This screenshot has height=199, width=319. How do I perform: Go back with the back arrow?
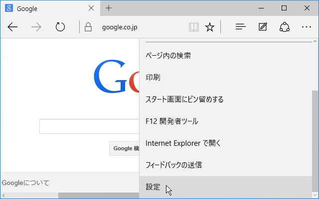(12, 27)
